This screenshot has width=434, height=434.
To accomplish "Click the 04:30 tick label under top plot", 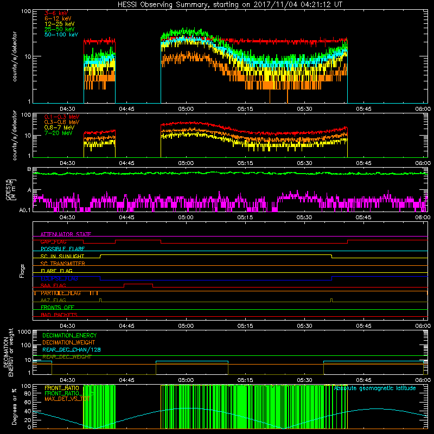I will pos(67,109).
